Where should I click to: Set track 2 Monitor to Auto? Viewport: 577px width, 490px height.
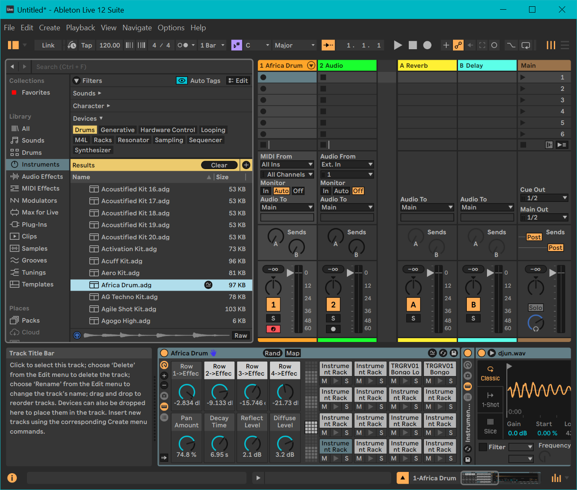tap(341, 191)
